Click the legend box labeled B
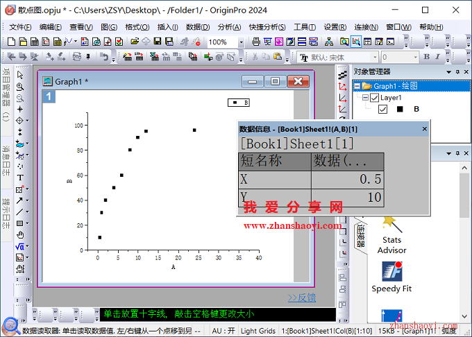Viewport: 472px width, 337px height. point(238,103)
